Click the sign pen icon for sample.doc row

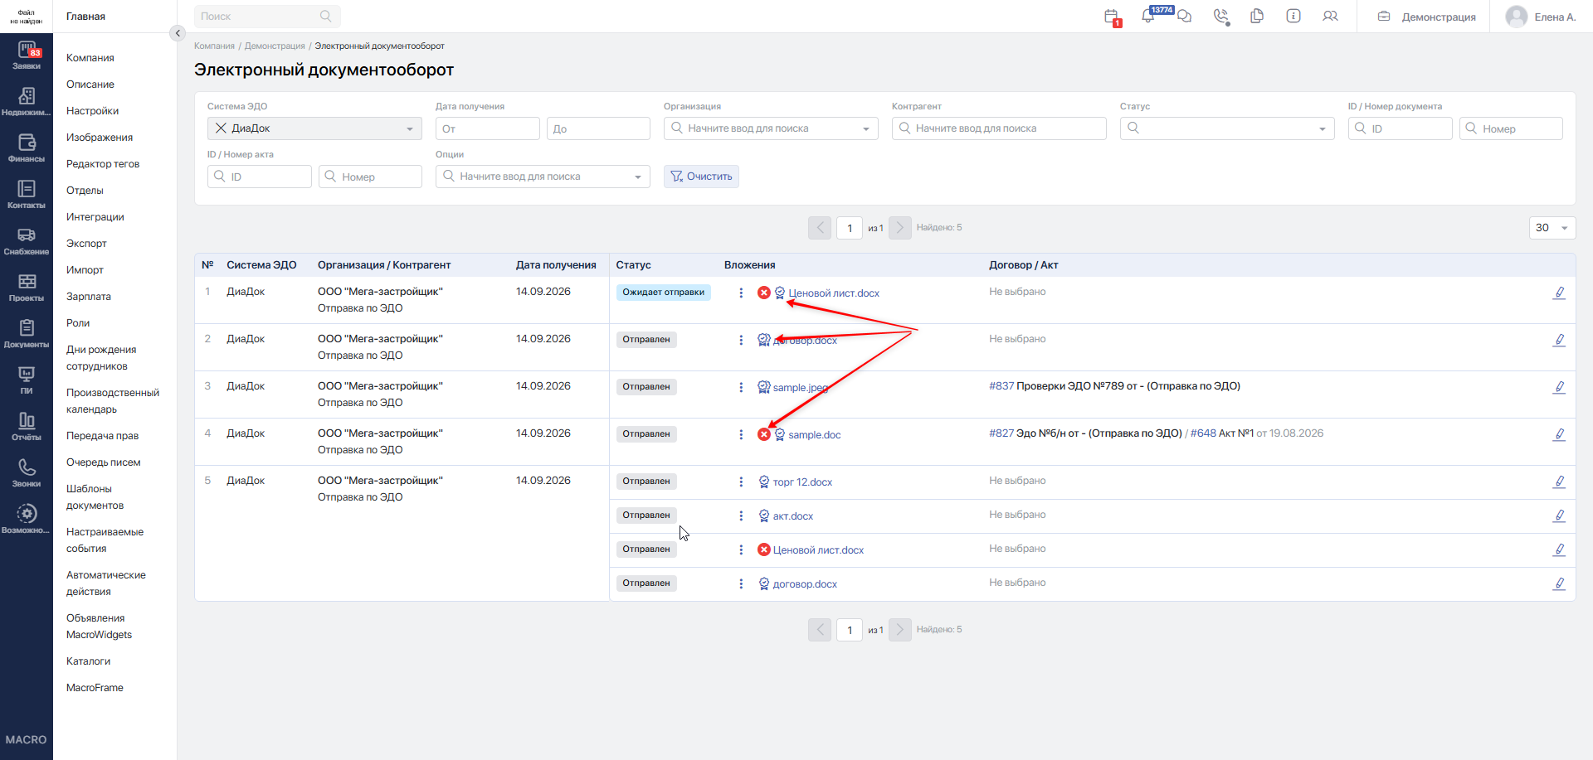coord(1559,434)
